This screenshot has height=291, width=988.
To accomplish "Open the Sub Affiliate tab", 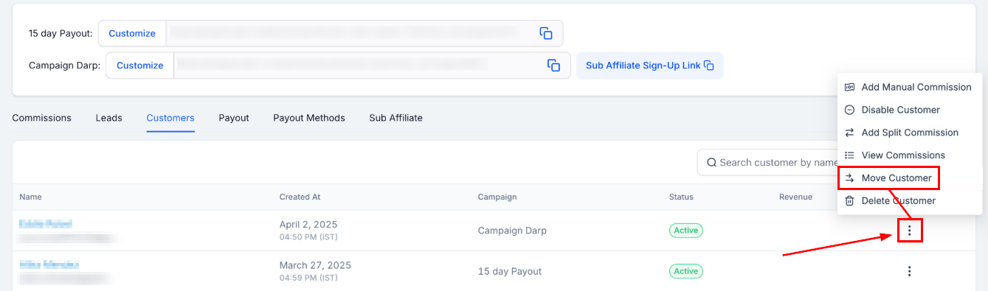I will [396, 118].
